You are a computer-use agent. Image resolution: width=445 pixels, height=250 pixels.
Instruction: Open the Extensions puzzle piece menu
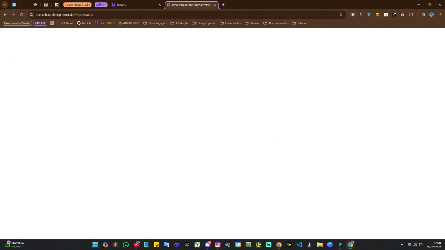[411, 14]
